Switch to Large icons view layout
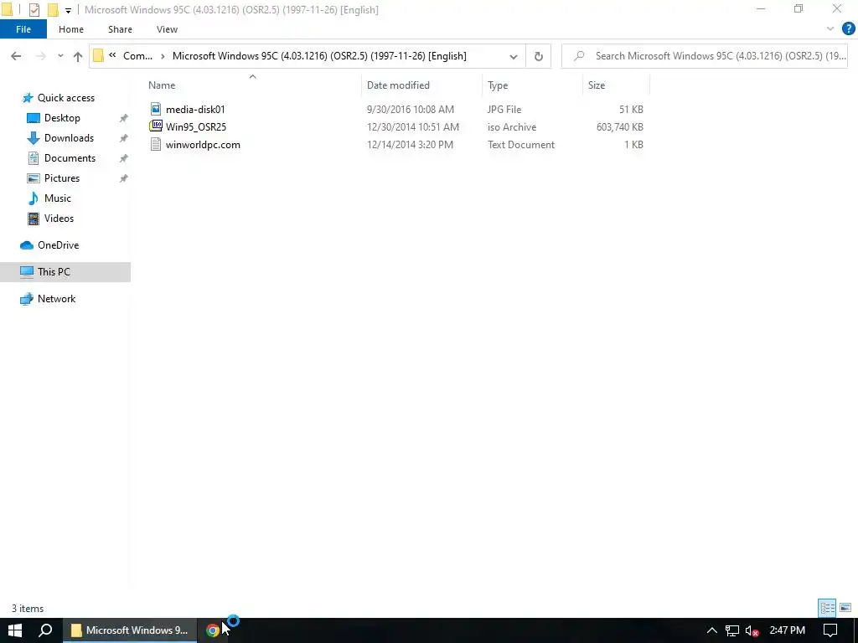This screenshot has height=643, width=858. point(845,608)
